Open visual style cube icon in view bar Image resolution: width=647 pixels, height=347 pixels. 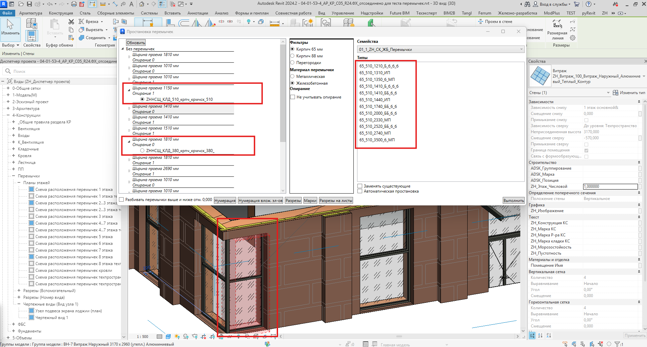[168, 337]
